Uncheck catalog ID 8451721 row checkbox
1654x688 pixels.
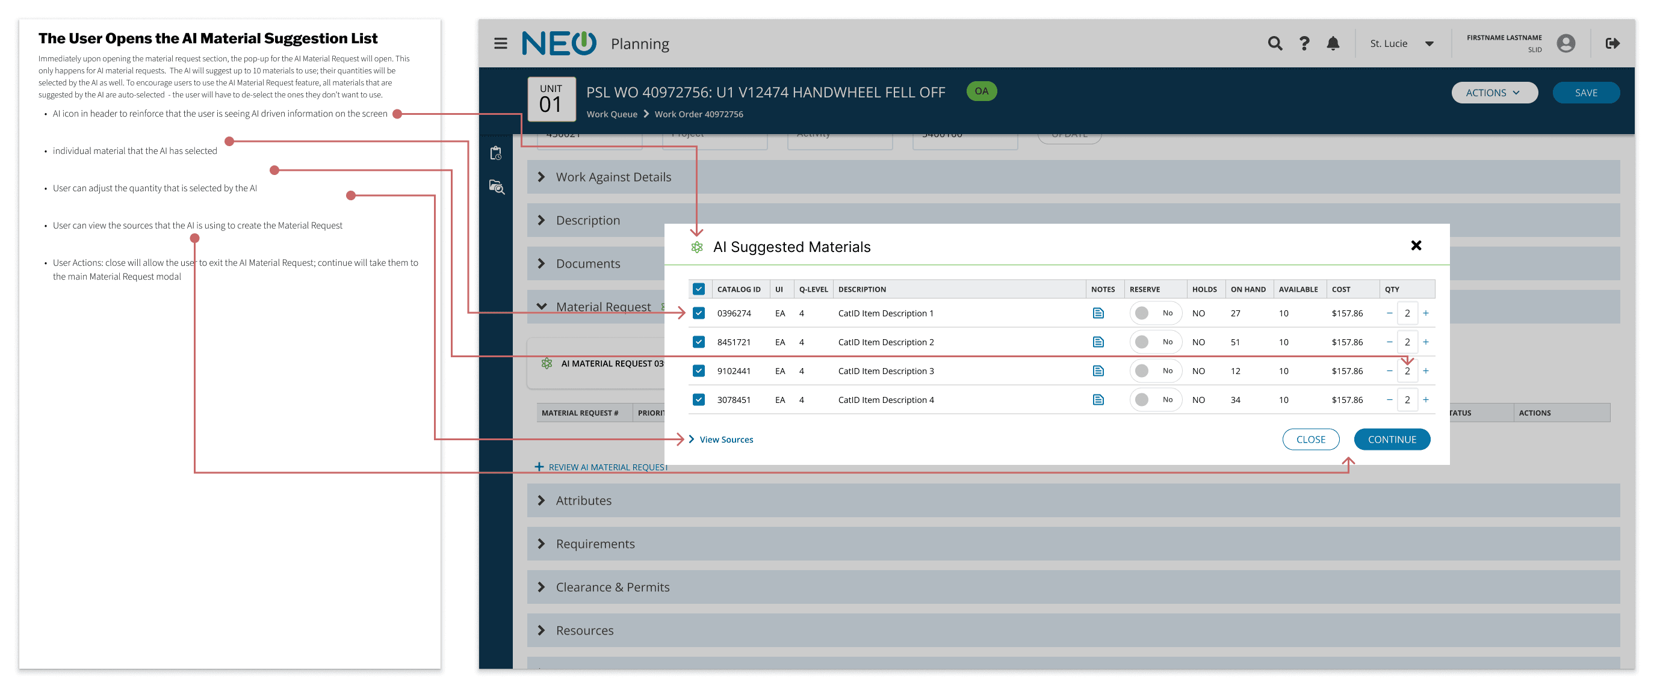coord(699,342)
